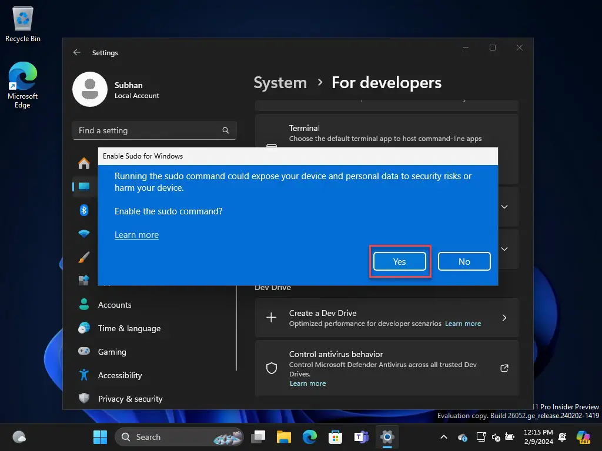Go back using Settings back arrow
This screenshot has width=602, height=451.
77,52
